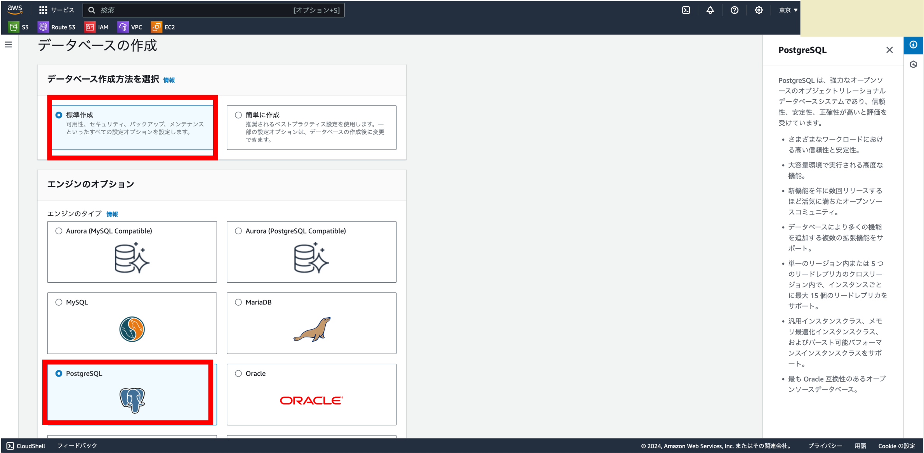Open Cookie の設定 in the footer
The image size is (924, 453).
tap(897, 446)
